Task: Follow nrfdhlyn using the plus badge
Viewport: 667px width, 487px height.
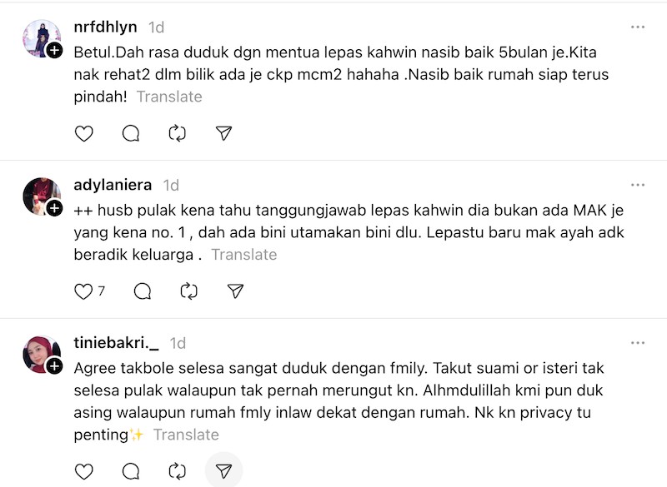Action: point(54,50)
